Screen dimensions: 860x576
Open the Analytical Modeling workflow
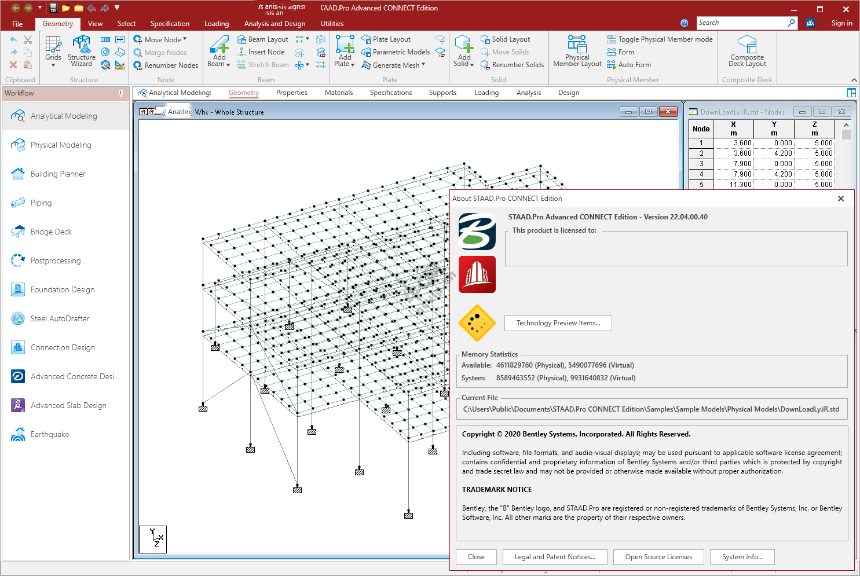pos(65,116)
